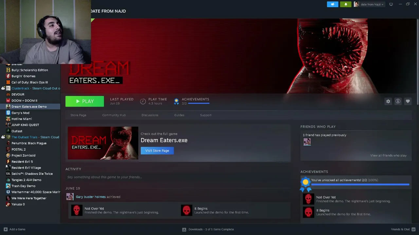Click The Outlast Trials cloud sync icon
The width and height of the screenshot is (419, 235).
[x=3, y=137]
